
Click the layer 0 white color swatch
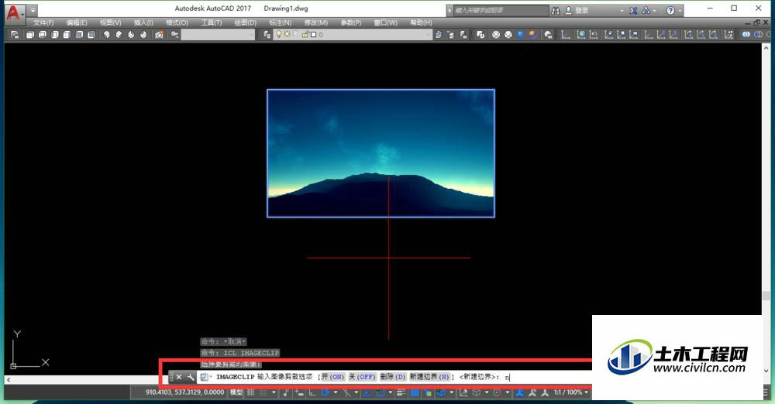click(x=313, y=35)
